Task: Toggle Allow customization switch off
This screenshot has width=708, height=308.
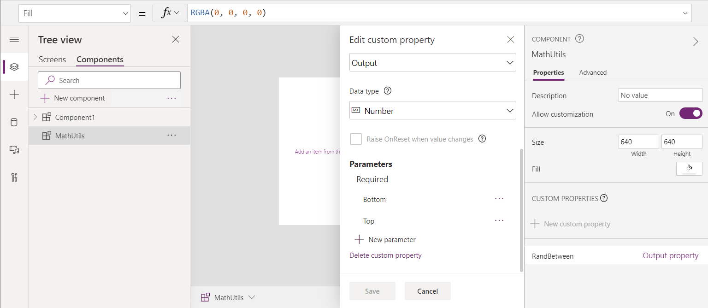Action: [x=690, y=113]
